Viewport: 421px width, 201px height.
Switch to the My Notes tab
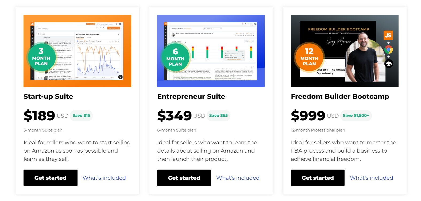coord(89,38)
